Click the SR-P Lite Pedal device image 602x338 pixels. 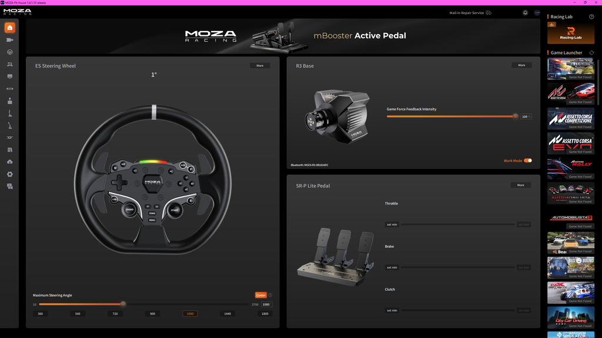(336, 256)
